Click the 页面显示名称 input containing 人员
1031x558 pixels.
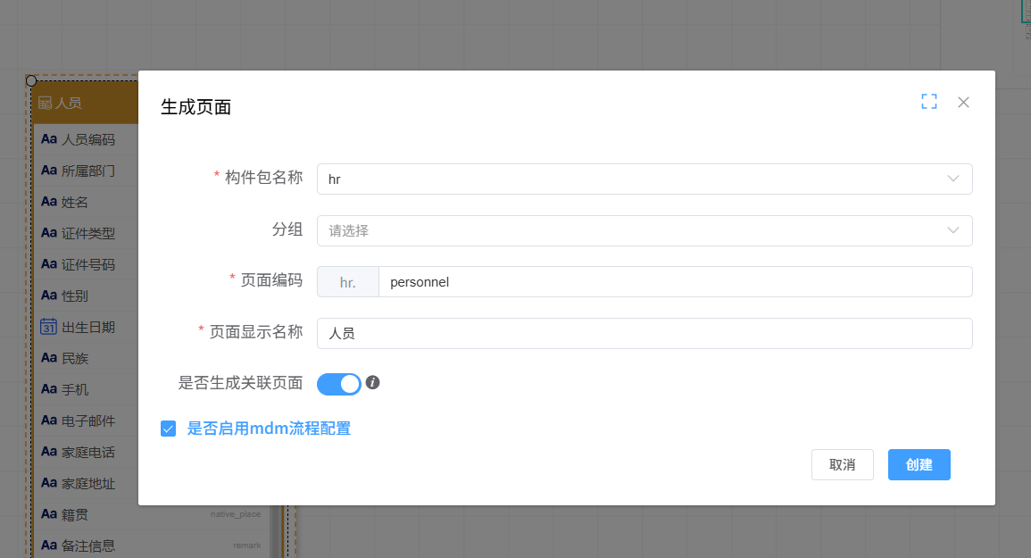tap(644, 334)
